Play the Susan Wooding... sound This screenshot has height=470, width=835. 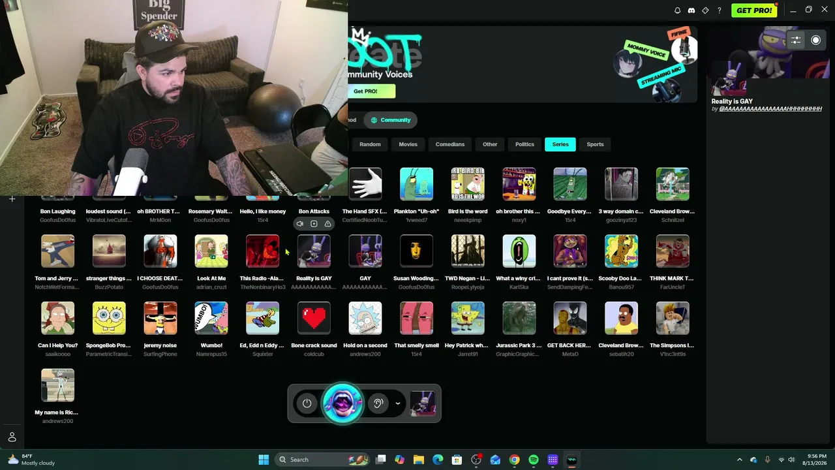pos(416,251)
